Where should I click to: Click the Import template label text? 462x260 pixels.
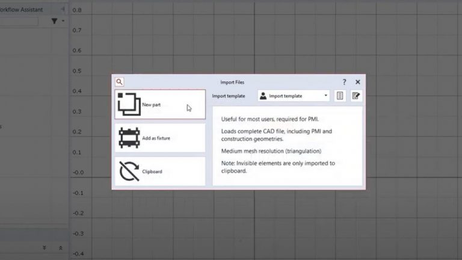[229, 96]
